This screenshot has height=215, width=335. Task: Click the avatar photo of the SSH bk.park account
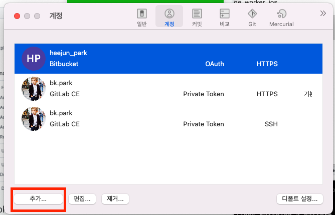tap(34, 119)
